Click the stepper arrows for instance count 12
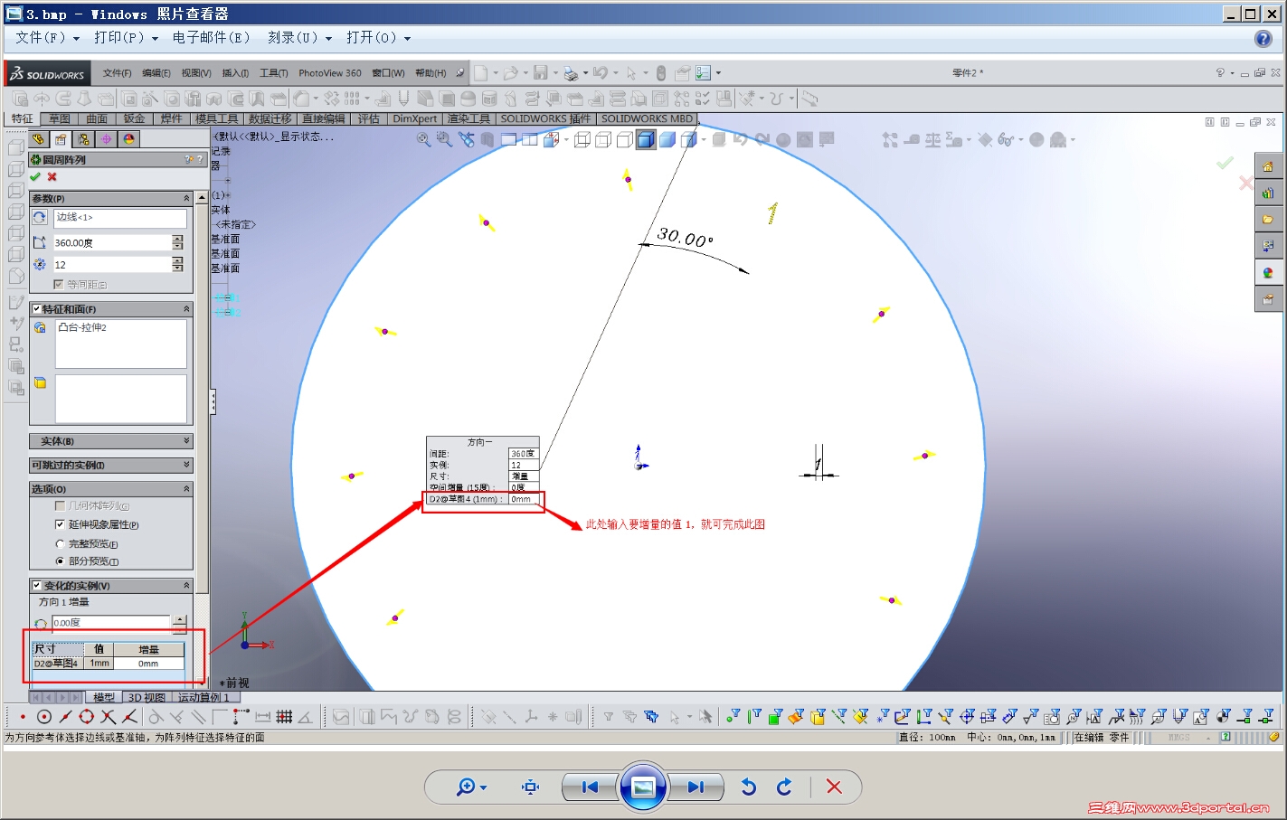 point(177,264)
